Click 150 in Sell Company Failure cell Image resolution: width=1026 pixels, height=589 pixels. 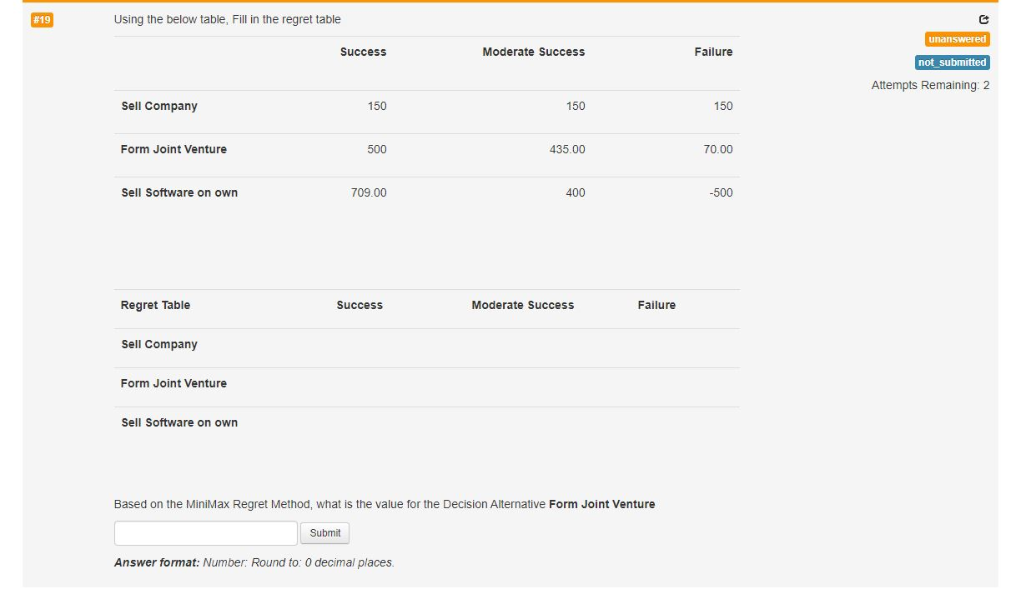coord(723,106)
